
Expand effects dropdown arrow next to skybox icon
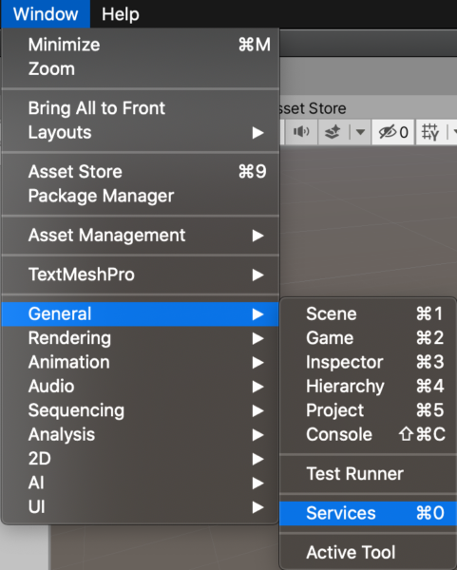360,132
